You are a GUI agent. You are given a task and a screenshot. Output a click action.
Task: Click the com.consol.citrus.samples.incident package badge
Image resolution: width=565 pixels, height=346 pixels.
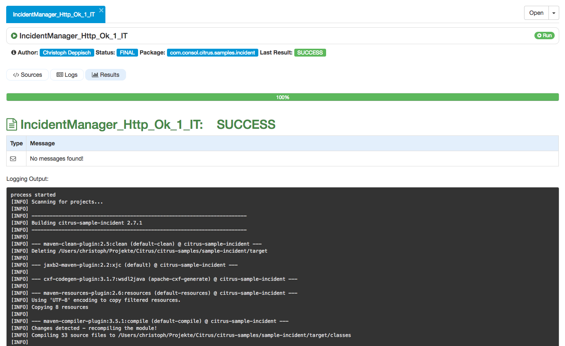pos(212,53)
